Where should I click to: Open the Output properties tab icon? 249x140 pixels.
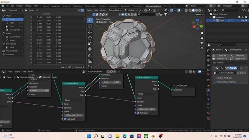209,61
